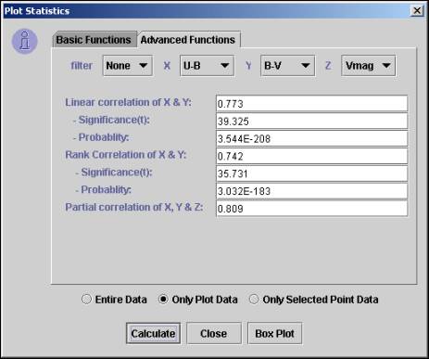Click the partial correlation field showing 0.809
429x359 pixels.
pos(311,209)
